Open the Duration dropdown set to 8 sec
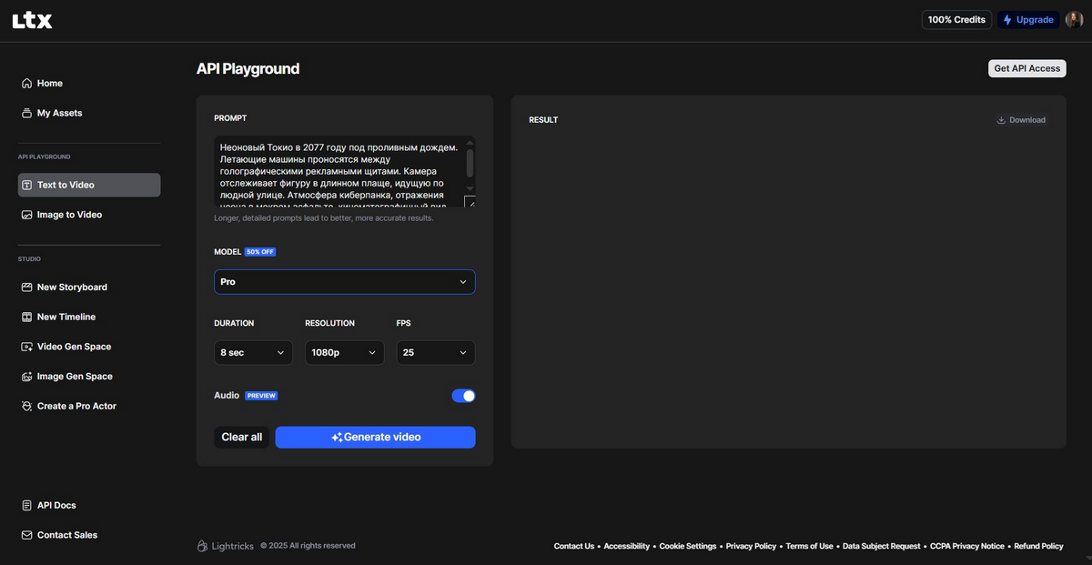This screenshot has height=565, width=1092. [x=253, y=352]
